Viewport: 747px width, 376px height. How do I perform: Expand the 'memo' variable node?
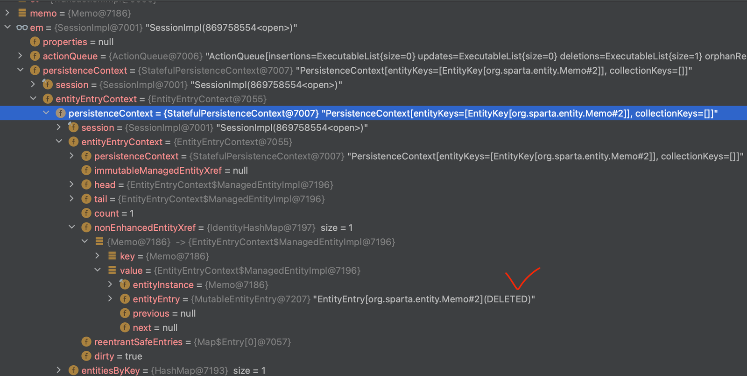(7, 13)
